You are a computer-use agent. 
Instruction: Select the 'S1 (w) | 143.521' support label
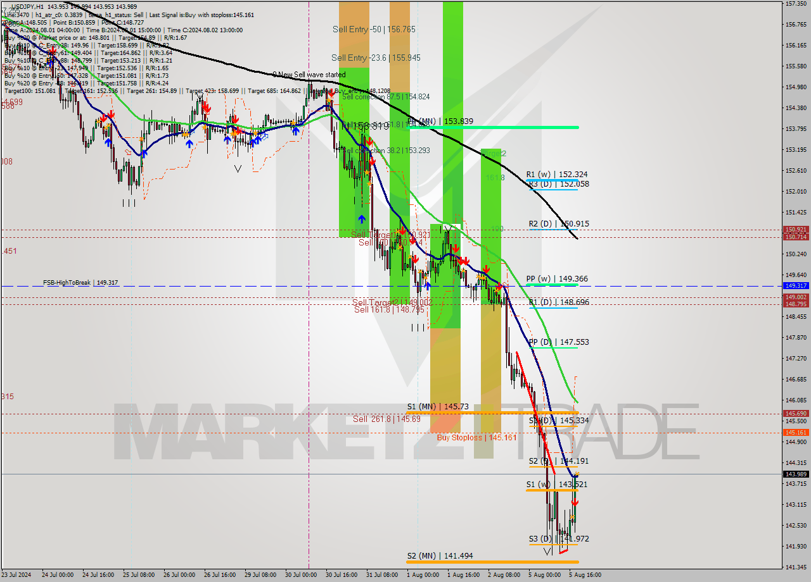(x=557, y=484)
